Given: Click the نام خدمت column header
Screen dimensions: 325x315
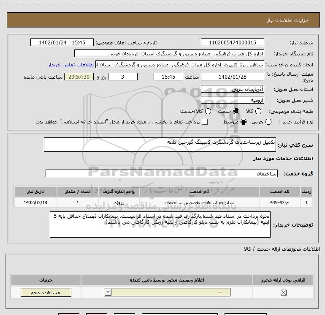Looking at the screenshot, I should pos(199,192).
